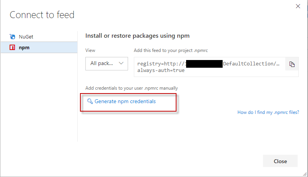Click the Install or restore packages heading
This screenshot has width=308, height=177.
[137, 36]
